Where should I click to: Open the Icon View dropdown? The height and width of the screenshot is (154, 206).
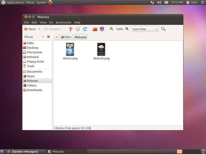[x=145, y=29]
